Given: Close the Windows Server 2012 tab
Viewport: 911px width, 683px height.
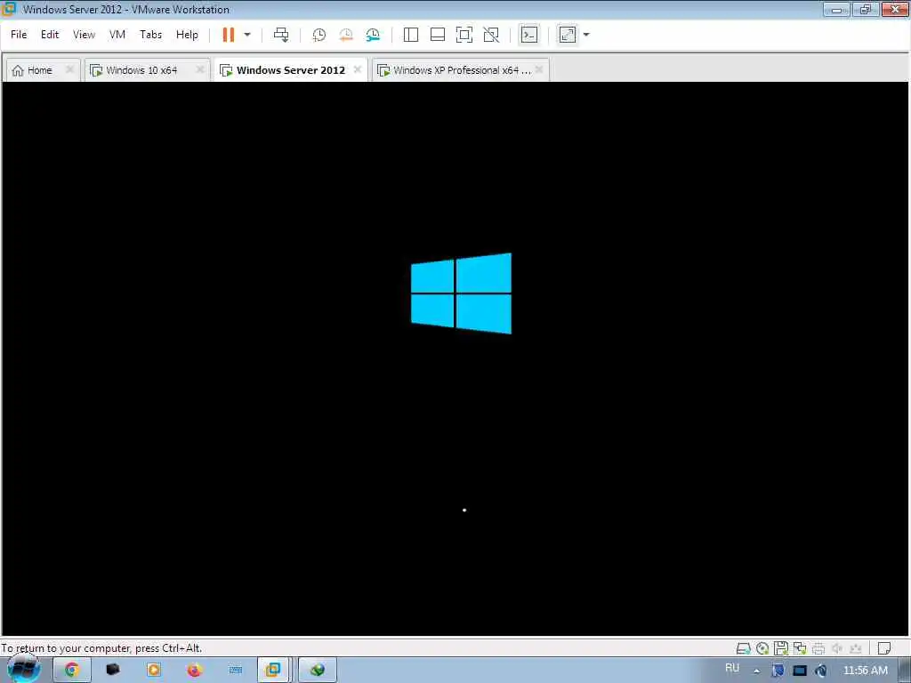Looking at the screenshot, I should point(358,69).
